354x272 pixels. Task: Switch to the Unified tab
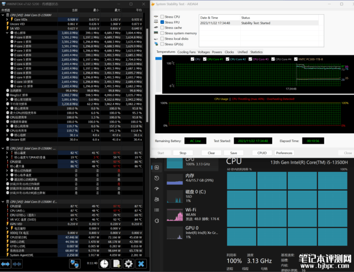click(242, 52)
